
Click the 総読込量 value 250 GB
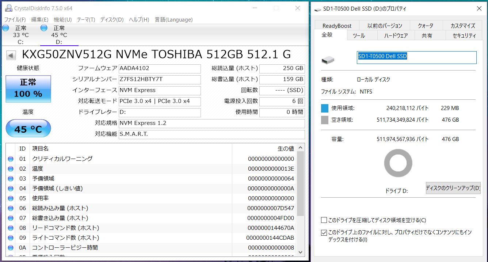click(x=282, y=68)
